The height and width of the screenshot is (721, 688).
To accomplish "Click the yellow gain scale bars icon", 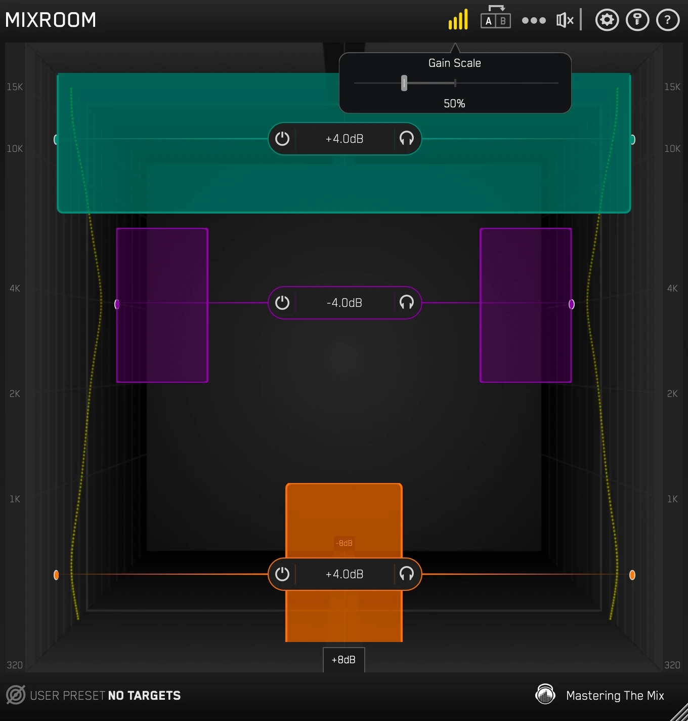I will 458,20.
